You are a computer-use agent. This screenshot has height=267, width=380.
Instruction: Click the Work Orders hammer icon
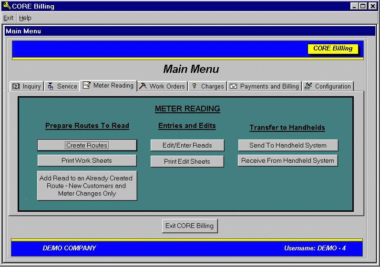(143, 86)
